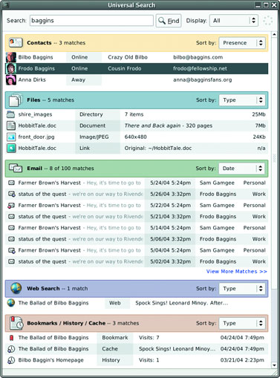Click the shire_images folder icon
The image size is (280, 378).
(x=11, y=114)
